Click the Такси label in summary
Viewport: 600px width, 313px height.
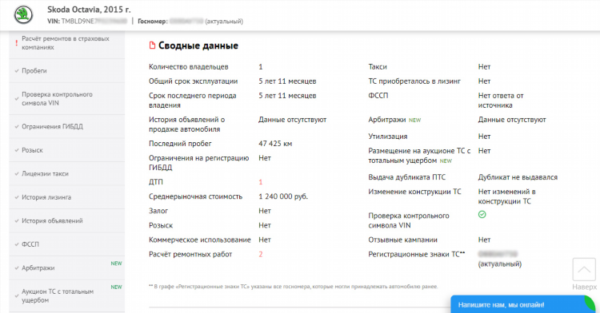378,67
